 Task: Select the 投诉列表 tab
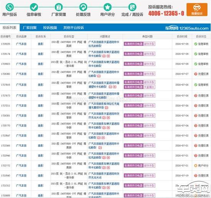(10, 28)
